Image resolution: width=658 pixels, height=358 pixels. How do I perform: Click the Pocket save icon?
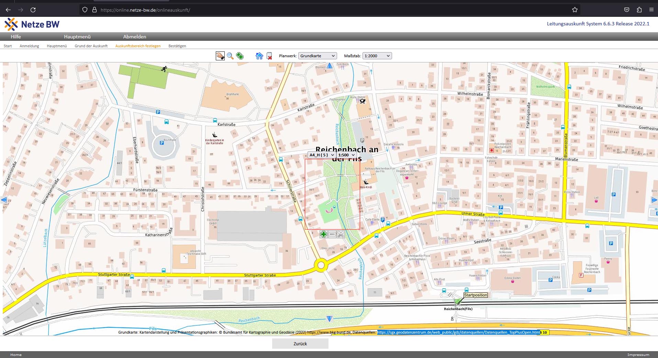tap(627, 10)
